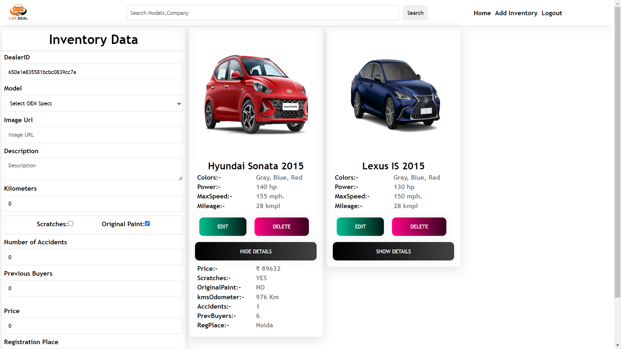Collapse details with Hide Details button
This screenshot has height=349, width=621.
[x=256, y=251]
